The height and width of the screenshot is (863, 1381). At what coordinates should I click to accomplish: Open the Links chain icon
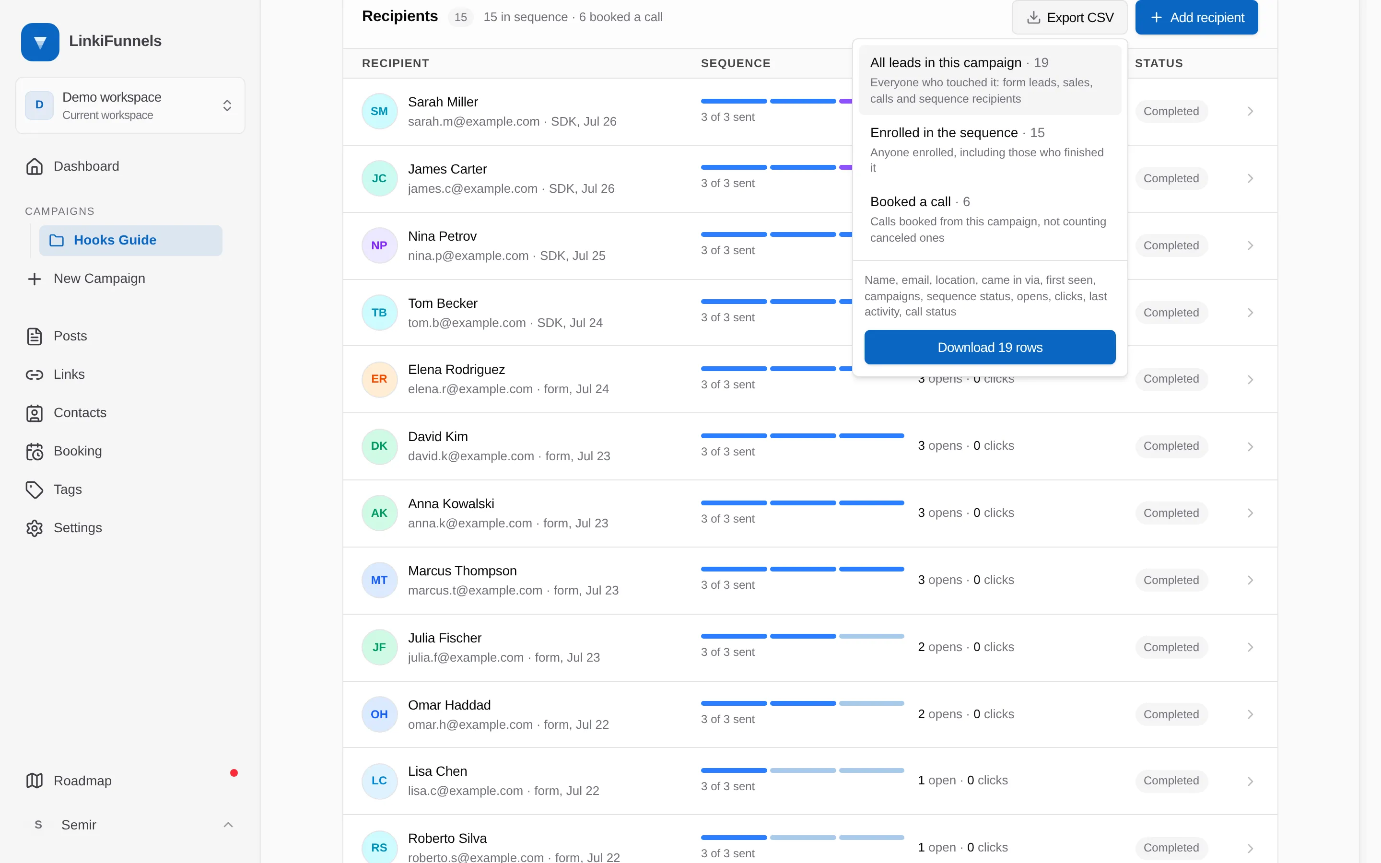[34, 374]
